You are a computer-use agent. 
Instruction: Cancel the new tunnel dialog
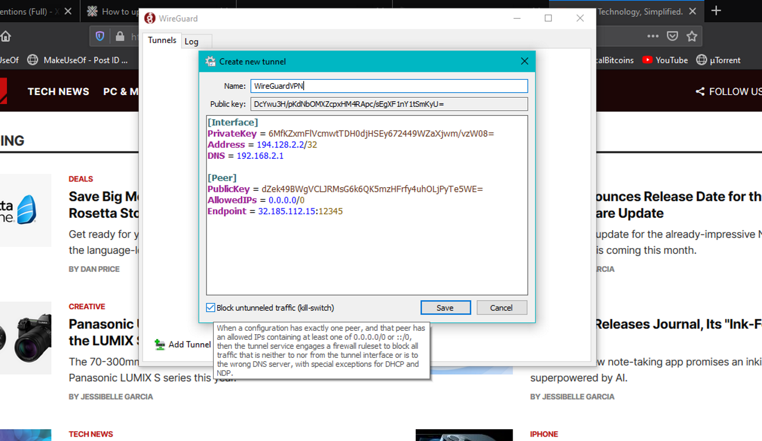pyautogui.click(x=501, y=308)
